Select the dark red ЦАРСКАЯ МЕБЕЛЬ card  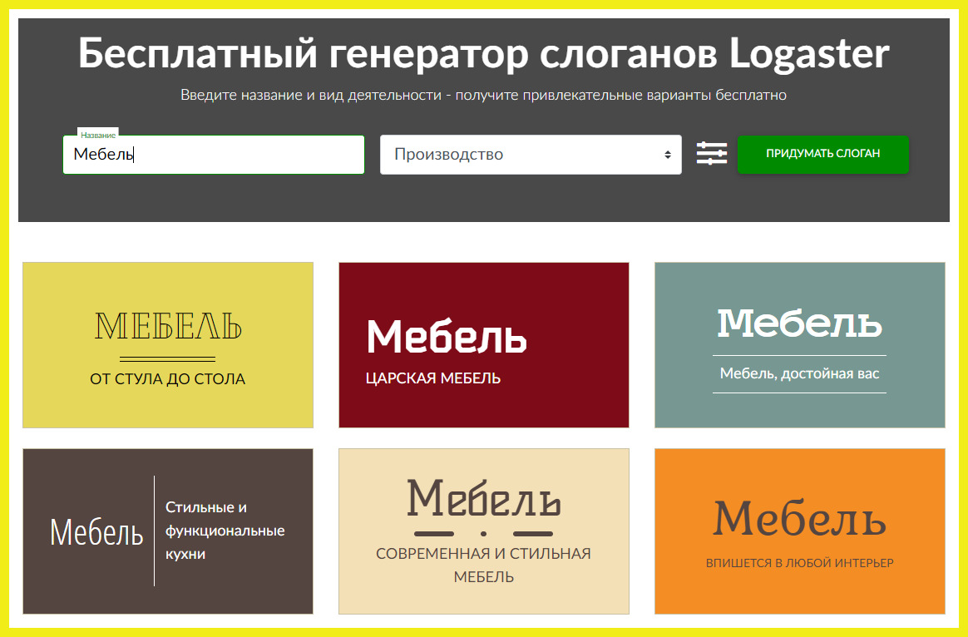[x=484, y=345]
